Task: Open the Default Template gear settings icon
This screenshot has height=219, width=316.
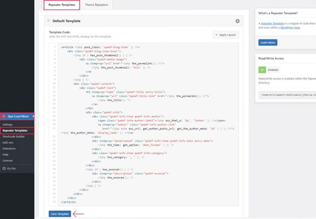Action: tap(237, 21)
